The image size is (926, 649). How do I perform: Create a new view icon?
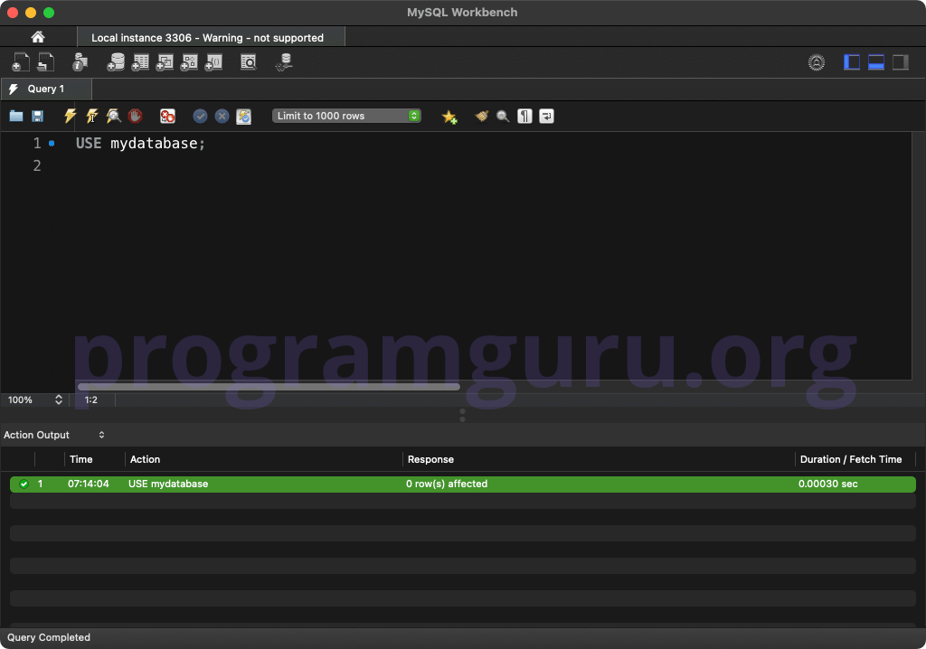165,62
